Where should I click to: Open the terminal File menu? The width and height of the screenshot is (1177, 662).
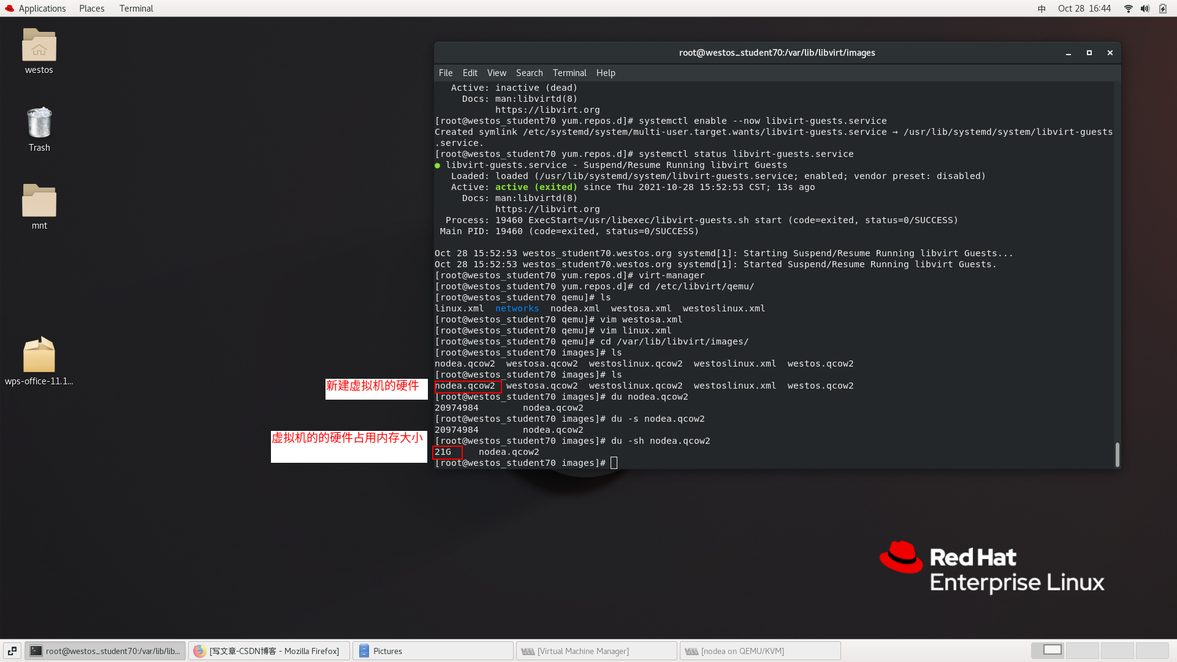pos(446,73)
